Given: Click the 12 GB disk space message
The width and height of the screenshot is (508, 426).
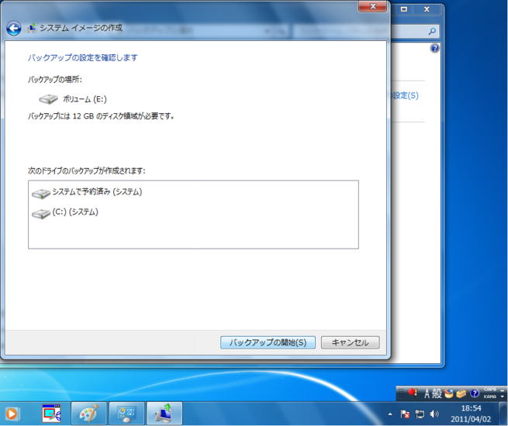Looking at the screenshot, I should (101, 116).
